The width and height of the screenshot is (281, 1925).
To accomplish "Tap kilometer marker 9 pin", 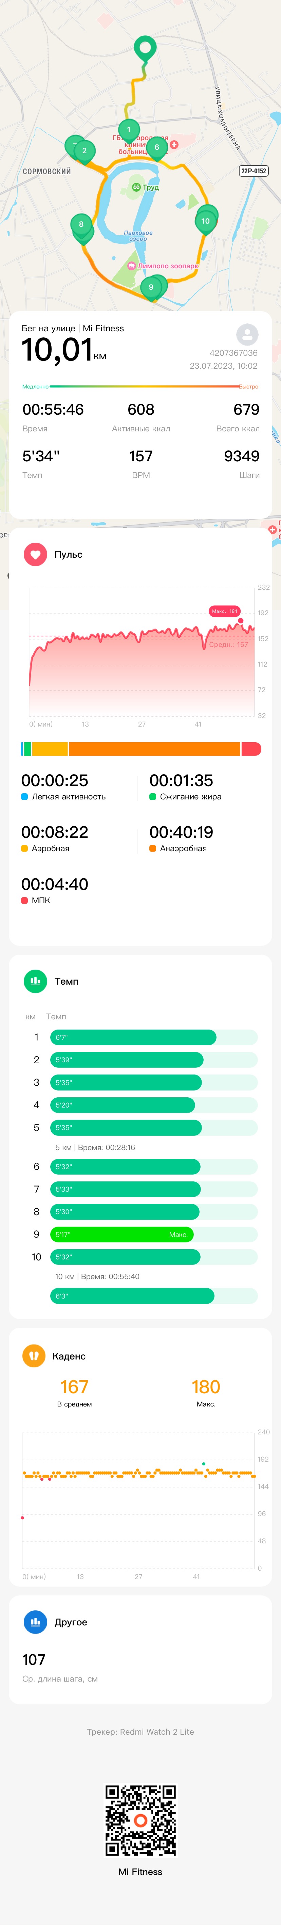I will pos(151,288).
